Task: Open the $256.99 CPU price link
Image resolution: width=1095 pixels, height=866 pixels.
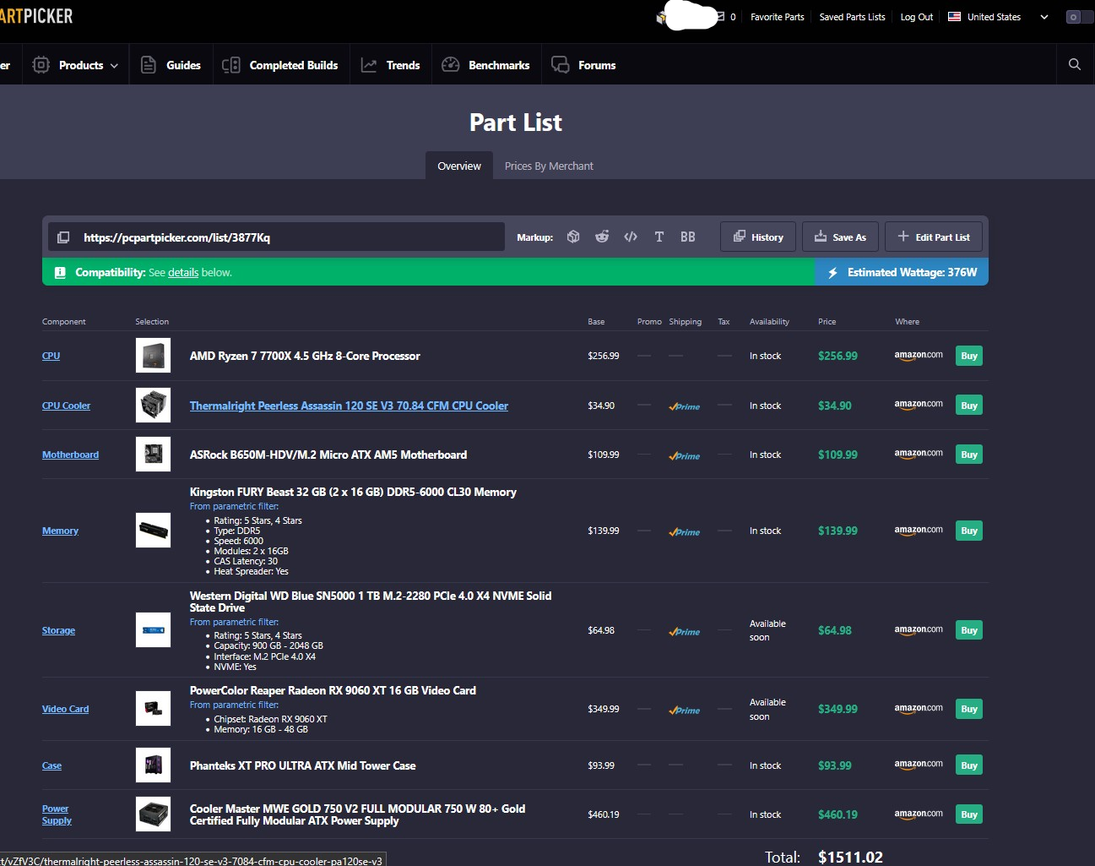Action: pos(838,356)
